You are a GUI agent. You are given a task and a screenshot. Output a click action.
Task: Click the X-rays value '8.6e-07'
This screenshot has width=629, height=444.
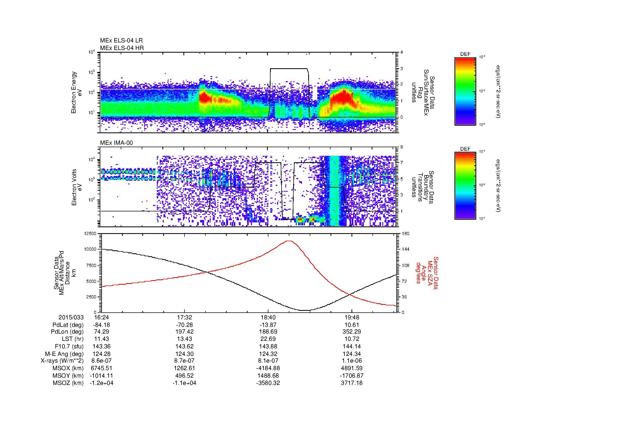click(x=101, y=361)
